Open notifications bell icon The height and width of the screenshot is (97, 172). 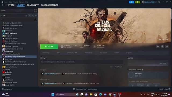[137, 2]
